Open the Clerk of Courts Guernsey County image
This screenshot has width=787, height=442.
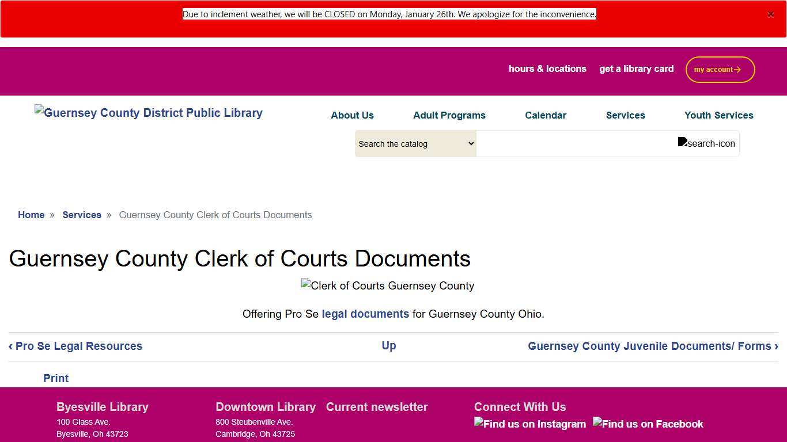coord(387,285)
